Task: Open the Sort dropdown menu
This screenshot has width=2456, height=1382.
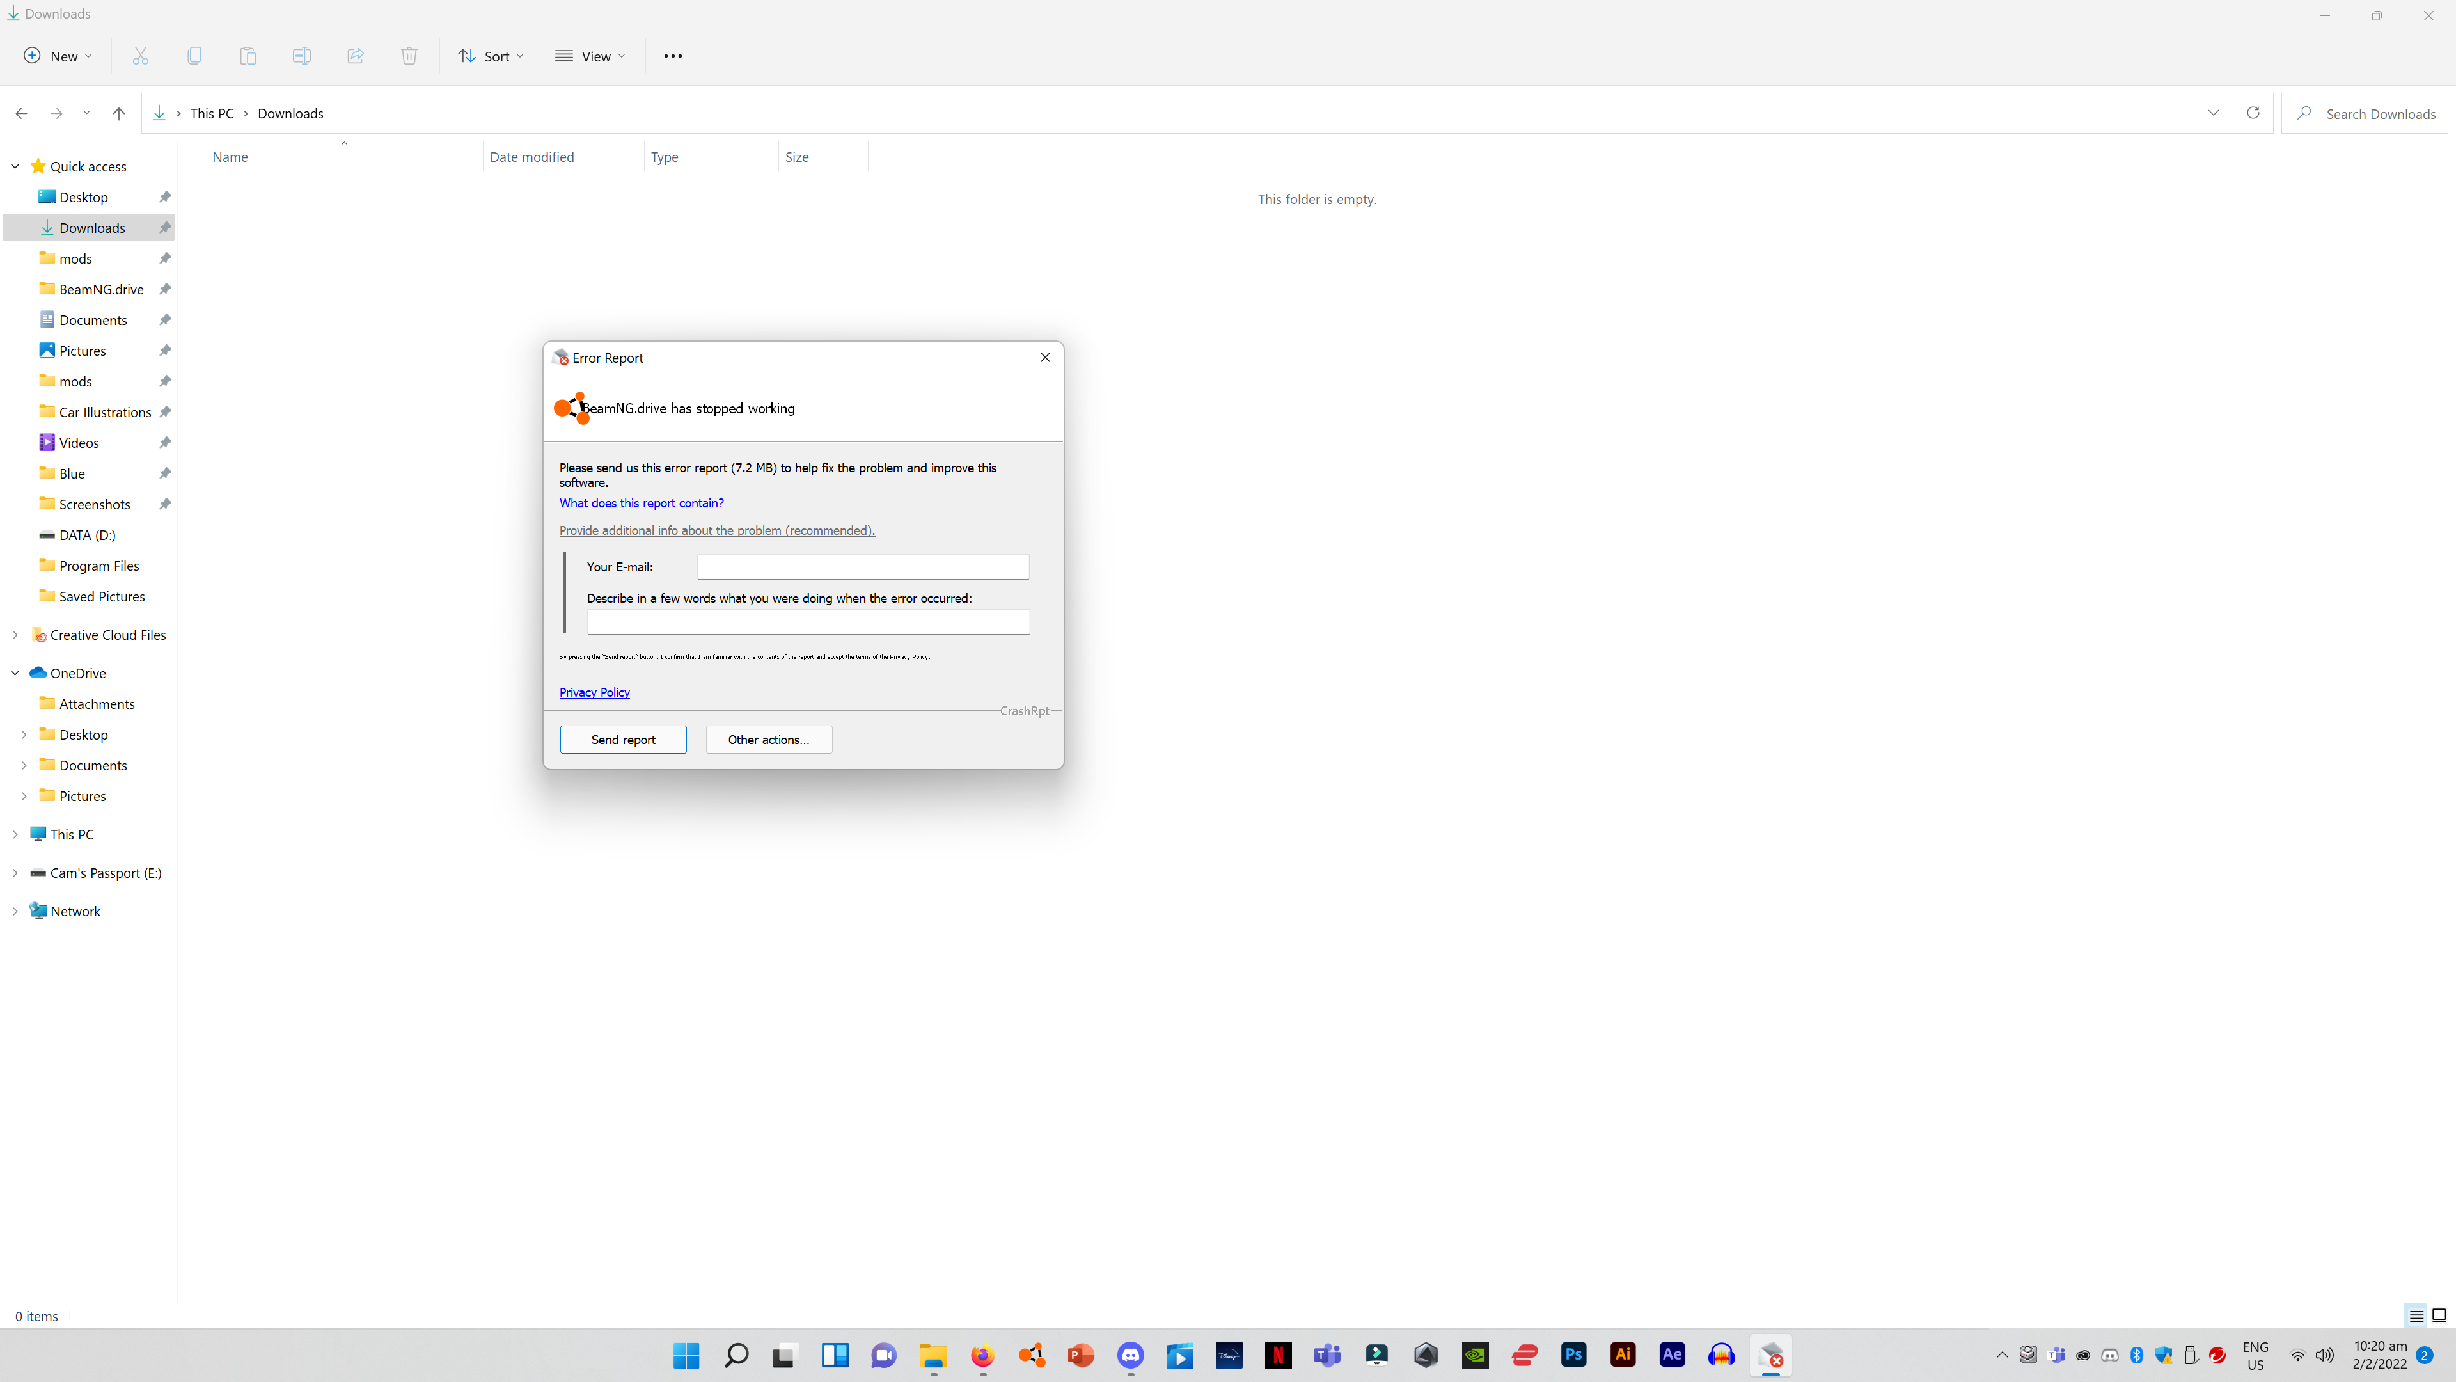Action: pos(491,56)
